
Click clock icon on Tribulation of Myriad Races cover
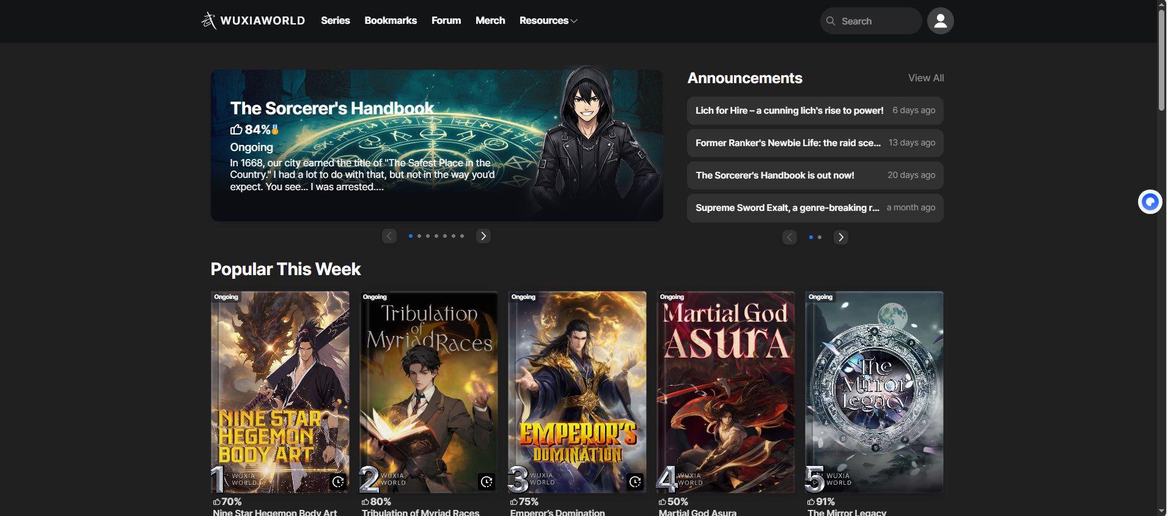(487, 482)
